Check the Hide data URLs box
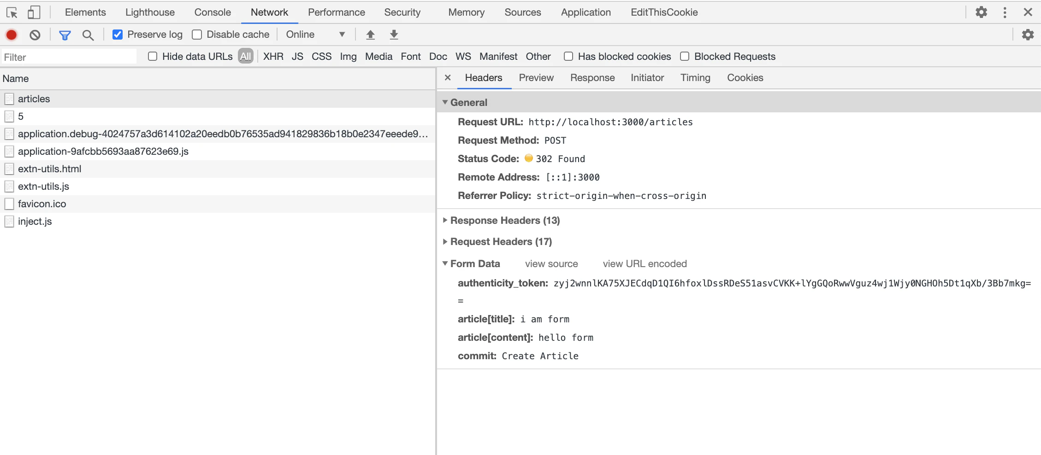1041x455 pixels. [153, 56]
